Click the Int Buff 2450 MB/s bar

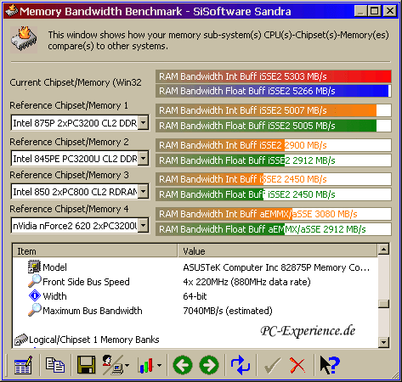coord(274,179)
